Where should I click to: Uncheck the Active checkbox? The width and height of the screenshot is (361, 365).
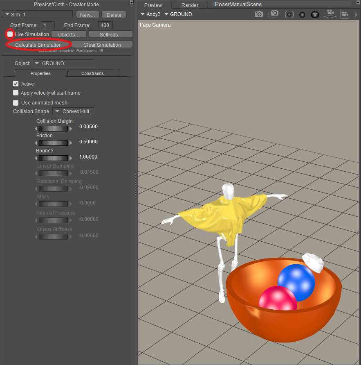coord(16,84)
